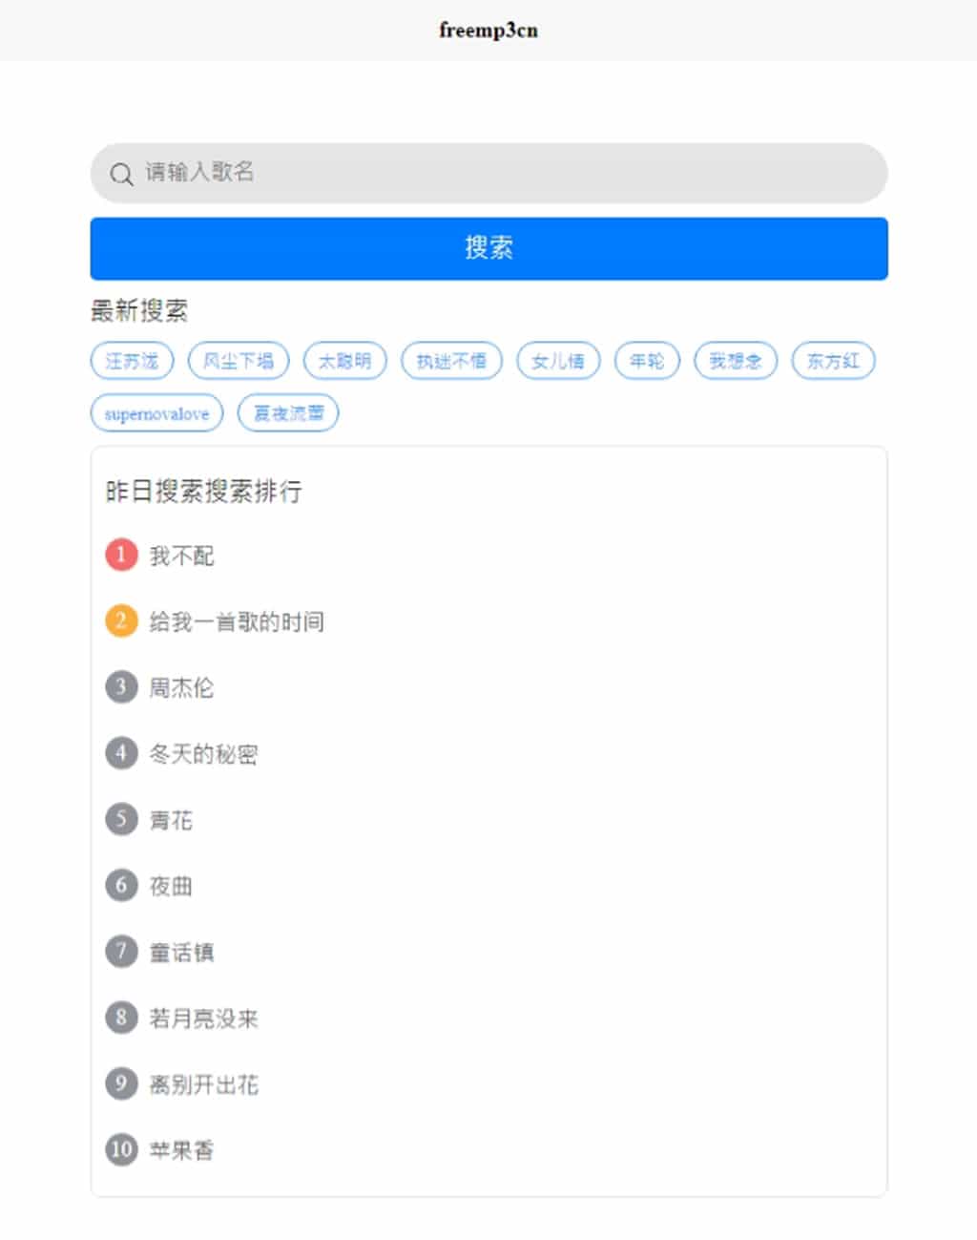This screenshot has height=1240, width=977.
Task: Click the 东方红 search tag
Action: coord(833,361)
